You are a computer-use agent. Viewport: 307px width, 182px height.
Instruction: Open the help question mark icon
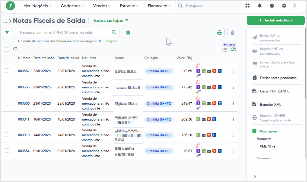(x=272, y=6)
